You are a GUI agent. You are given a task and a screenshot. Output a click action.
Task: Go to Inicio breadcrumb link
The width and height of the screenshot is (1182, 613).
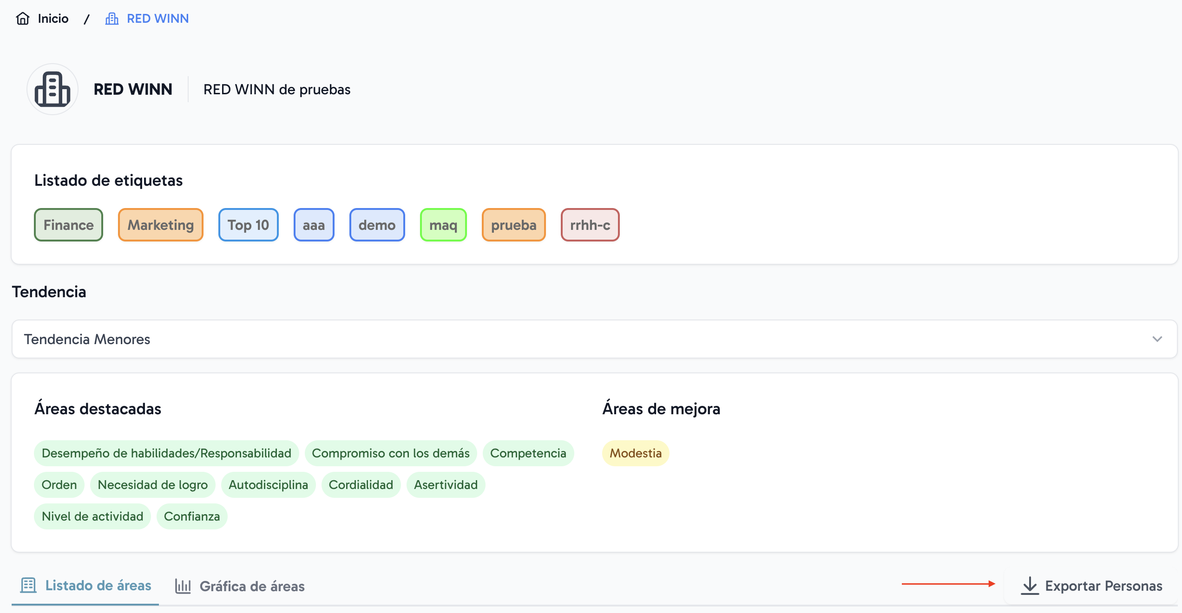pos(53,19)
